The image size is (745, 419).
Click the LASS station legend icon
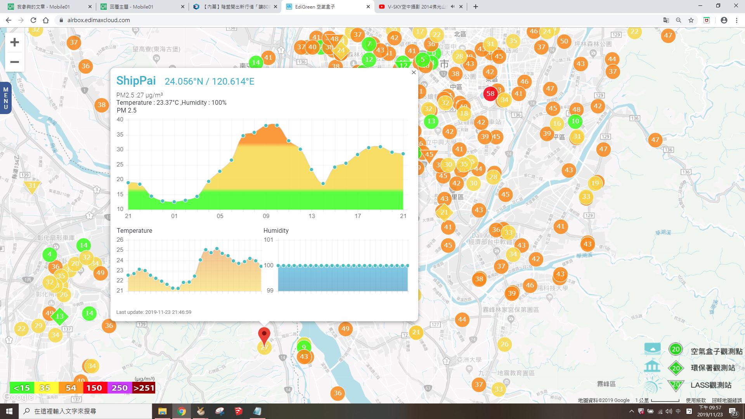[652, 385]
